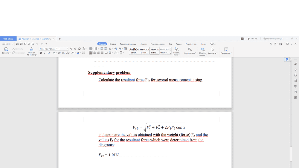
Task: Open Инструменты wrench tools
Action: coord(190,51)
